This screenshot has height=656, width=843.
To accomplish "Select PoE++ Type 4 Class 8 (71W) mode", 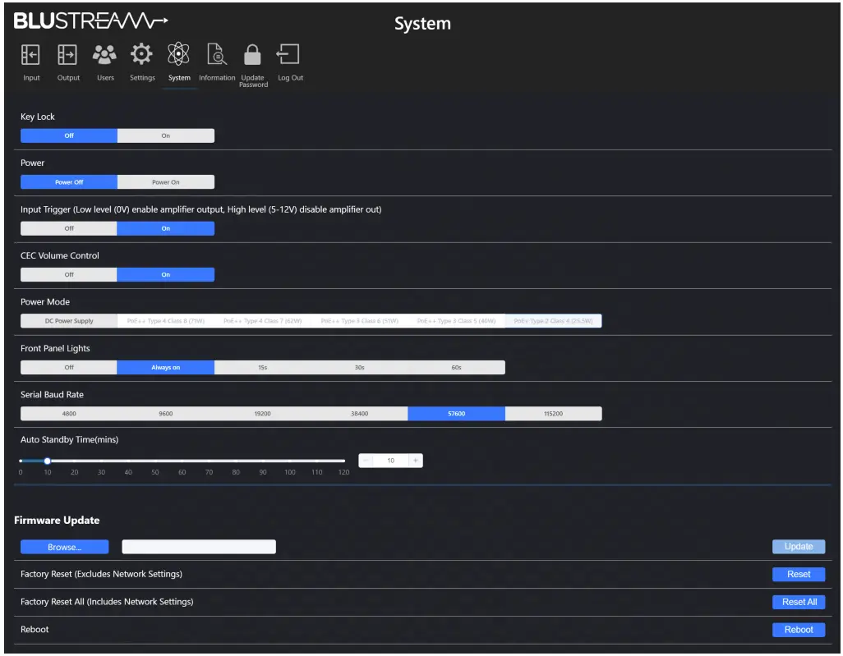I will 166,321.
